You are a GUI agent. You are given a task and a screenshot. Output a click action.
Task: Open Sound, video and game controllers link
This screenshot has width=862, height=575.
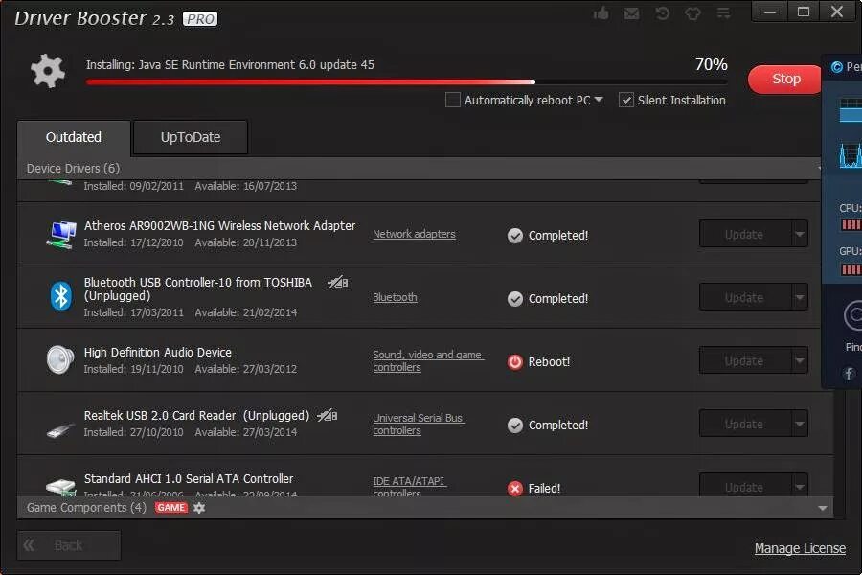click(x=428, y=361)
